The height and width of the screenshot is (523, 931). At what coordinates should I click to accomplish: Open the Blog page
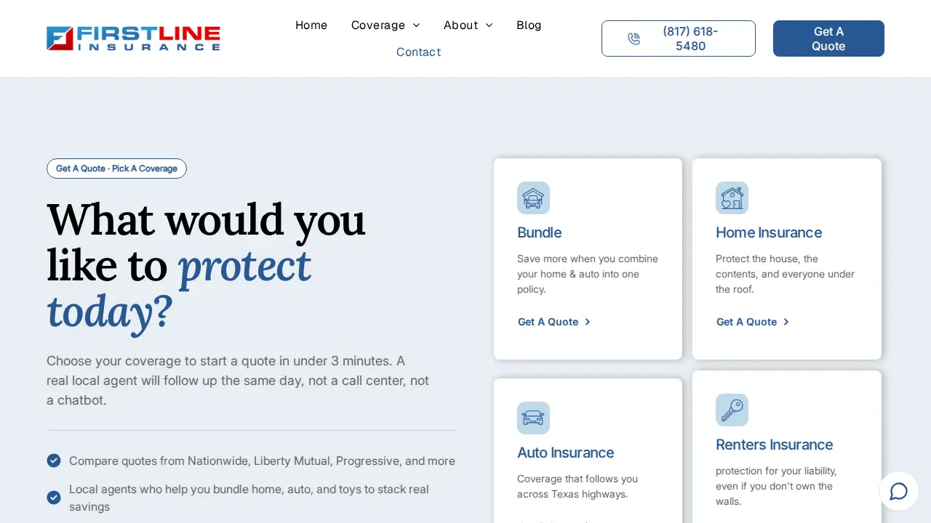[x=529, y=25]
